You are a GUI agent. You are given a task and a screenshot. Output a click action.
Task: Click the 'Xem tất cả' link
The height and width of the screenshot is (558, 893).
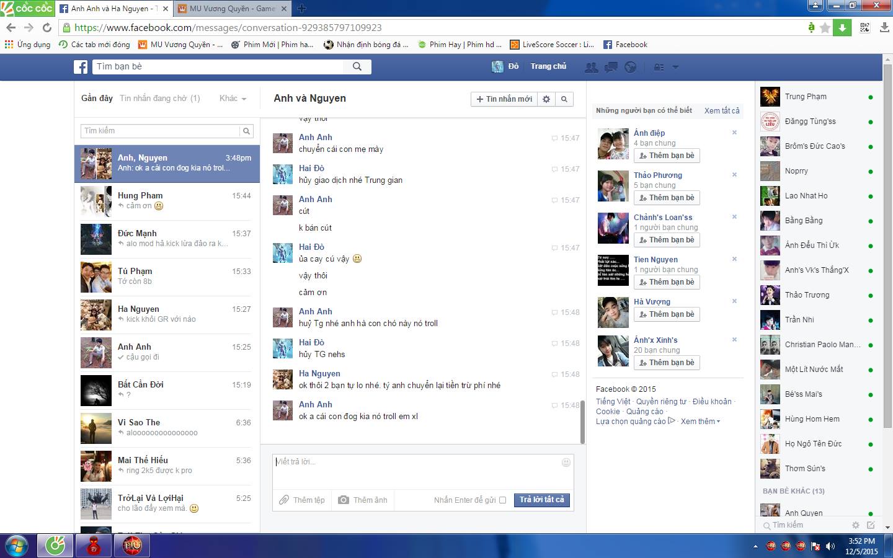pos(722,111)
